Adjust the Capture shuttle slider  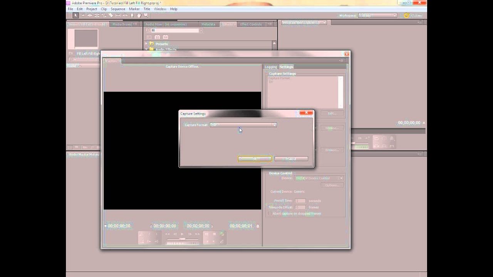pyautogui.click(x=182, y=239)
